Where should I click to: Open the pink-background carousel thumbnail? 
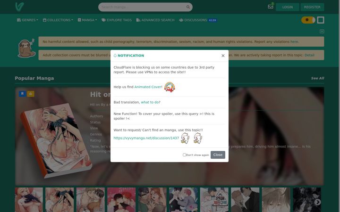coord(121,200)
